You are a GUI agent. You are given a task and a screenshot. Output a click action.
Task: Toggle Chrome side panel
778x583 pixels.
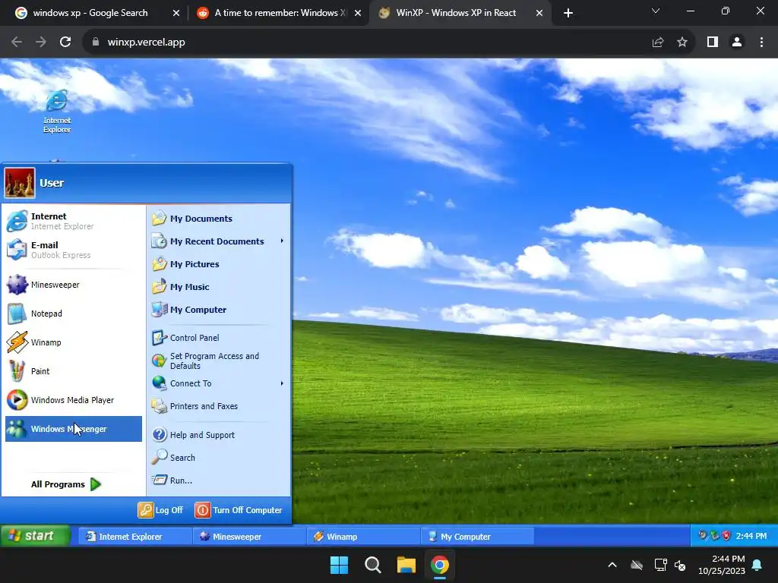coord(713,43)
